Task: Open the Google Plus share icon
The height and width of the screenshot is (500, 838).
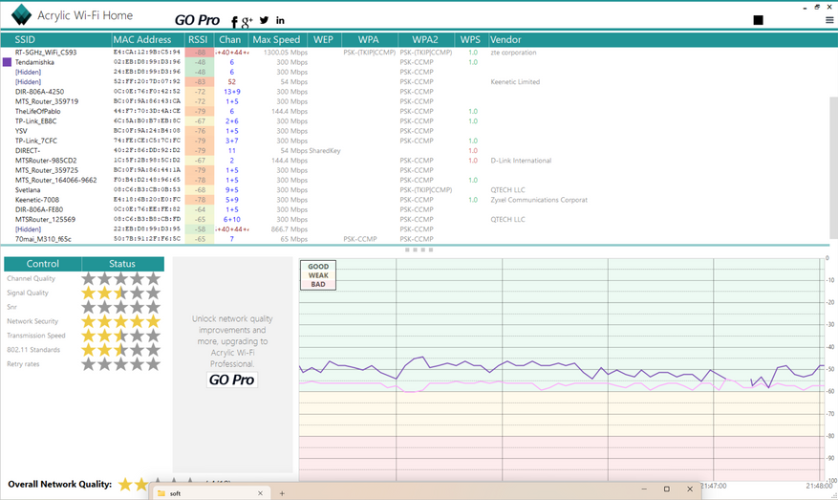Action: pos(247,21)
